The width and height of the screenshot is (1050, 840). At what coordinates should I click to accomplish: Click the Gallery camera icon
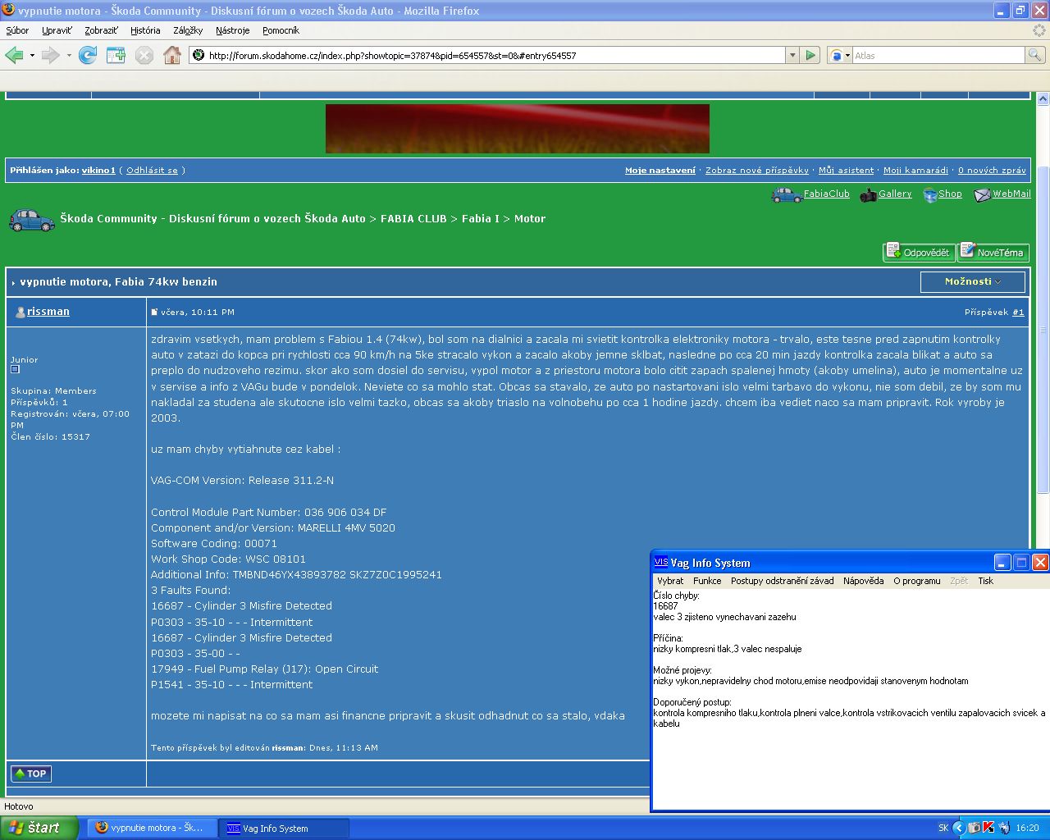[x=868, y=195]
